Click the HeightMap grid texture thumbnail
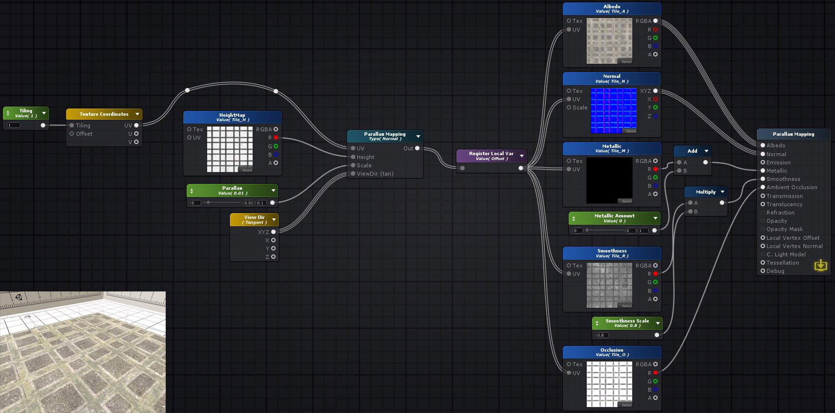 pyautogui.click(x=230, y=149)
